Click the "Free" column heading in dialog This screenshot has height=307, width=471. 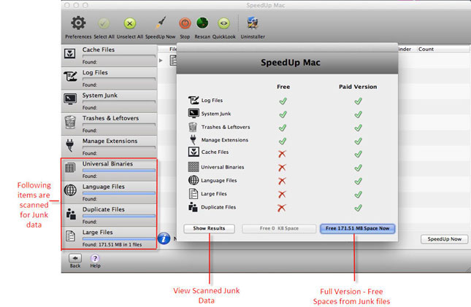pos(283,87)
